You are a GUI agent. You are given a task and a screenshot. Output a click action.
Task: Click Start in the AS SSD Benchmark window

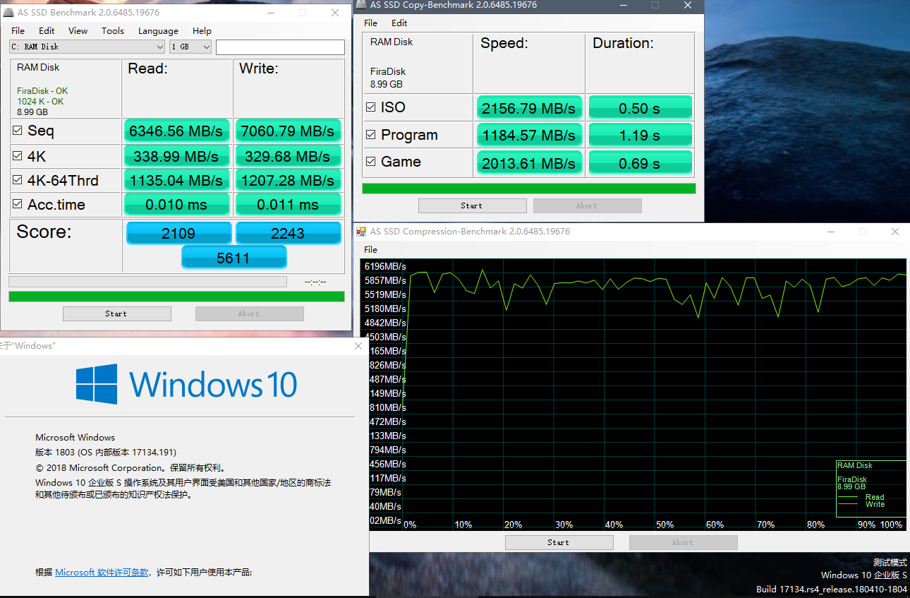click(x=117, y=314)
